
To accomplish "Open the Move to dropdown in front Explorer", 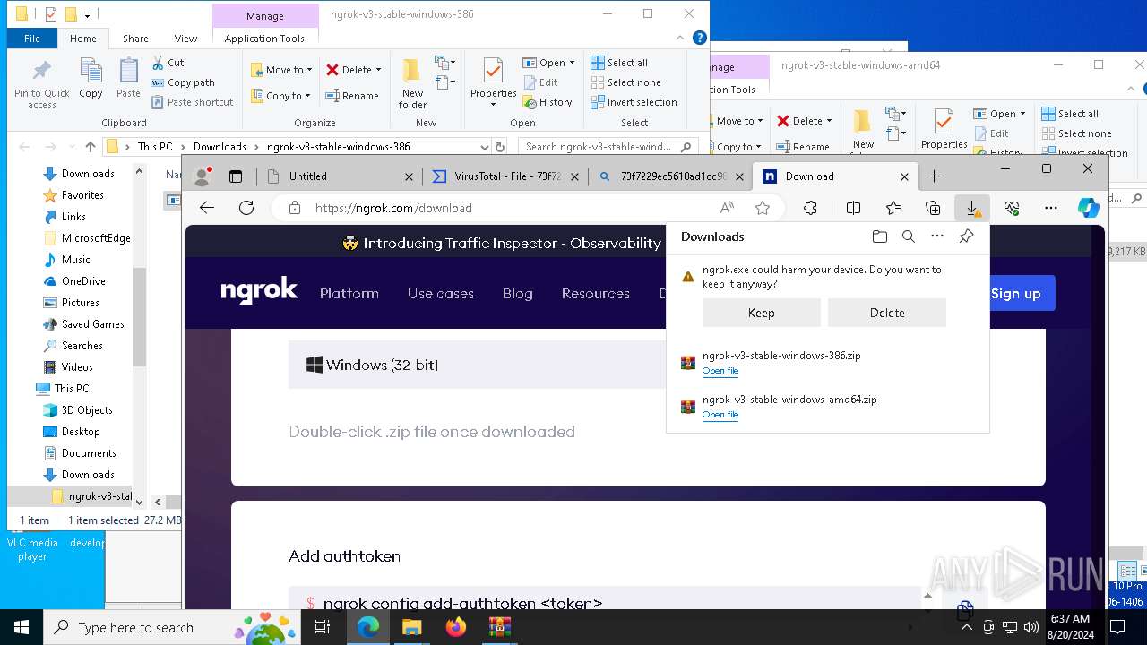I will click(281, 70).
